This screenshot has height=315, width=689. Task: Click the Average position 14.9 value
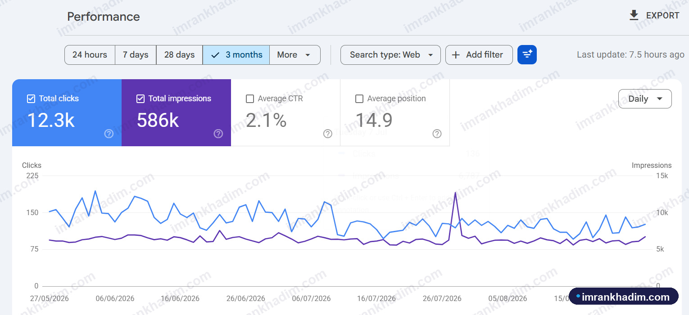pos(374,121)
